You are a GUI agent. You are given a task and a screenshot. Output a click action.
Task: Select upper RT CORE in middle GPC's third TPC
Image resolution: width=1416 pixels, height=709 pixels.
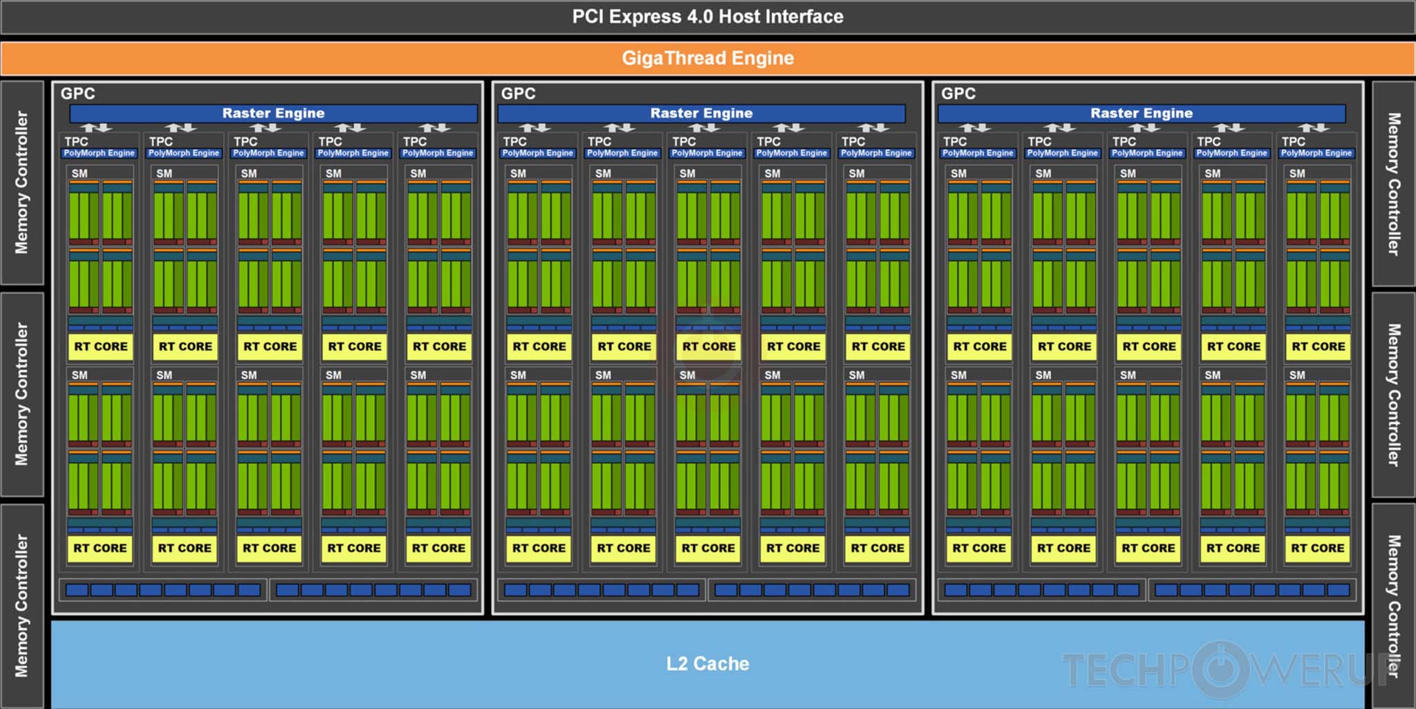[709, 347]
